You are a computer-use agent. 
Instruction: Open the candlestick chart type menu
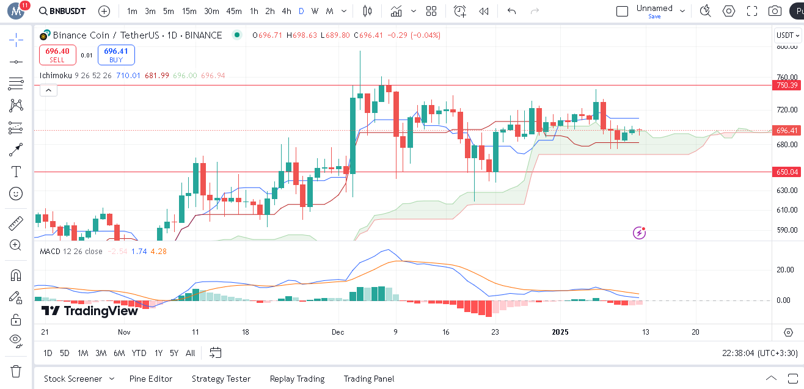pyautogui.click(x=367, y=11)
